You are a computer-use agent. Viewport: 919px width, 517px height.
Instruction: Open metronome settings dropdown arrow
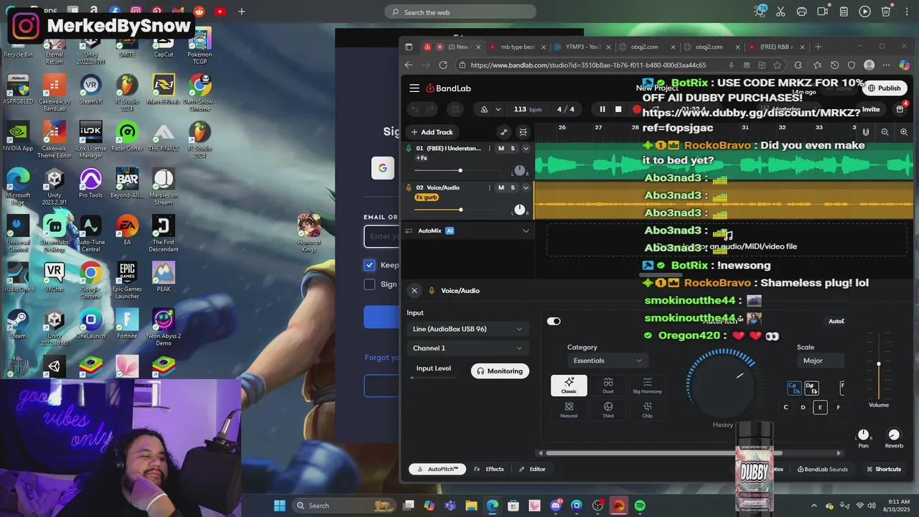click(498, 109)
